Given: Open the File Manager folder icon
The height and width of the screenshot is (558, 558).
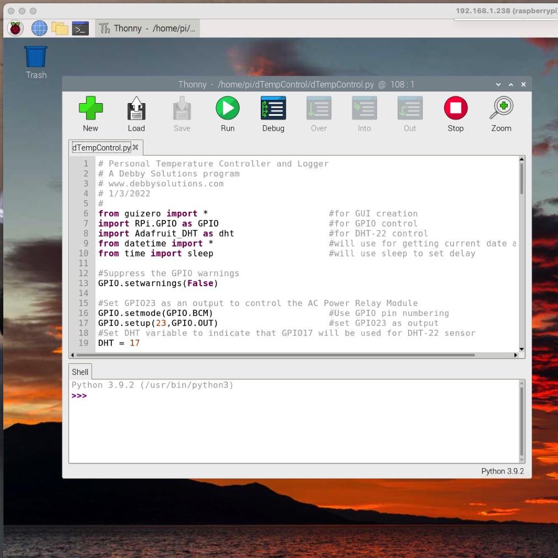Looking at the screenshot, I should [60, 28].
